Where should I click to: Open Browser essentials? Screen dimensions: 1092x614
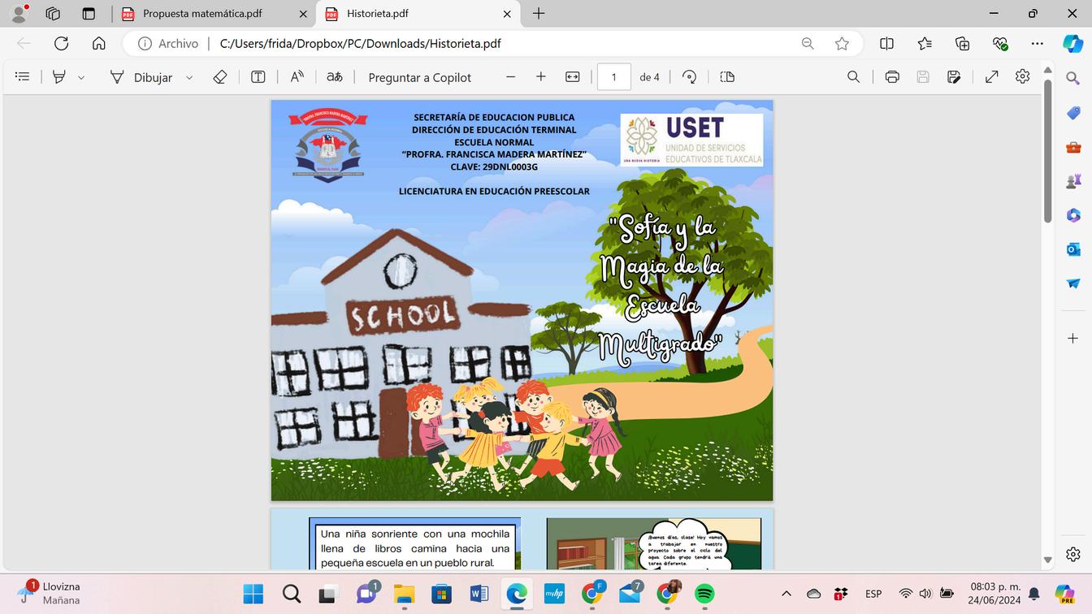[x=1000, y=44]
